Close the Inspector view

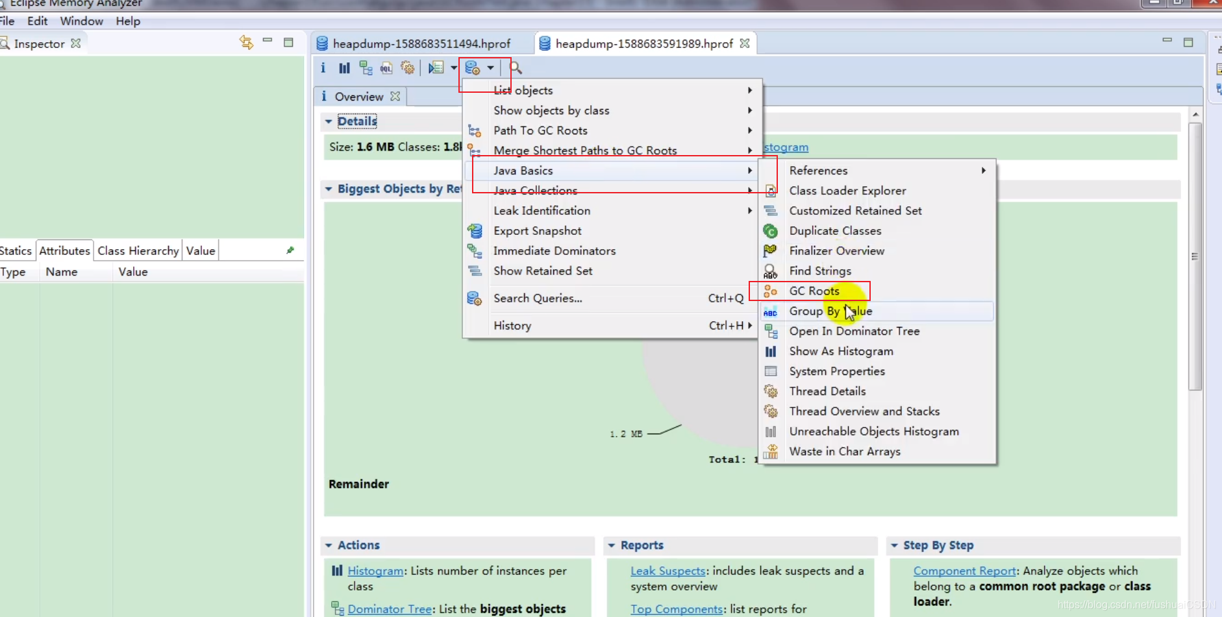tap(76, 43)
